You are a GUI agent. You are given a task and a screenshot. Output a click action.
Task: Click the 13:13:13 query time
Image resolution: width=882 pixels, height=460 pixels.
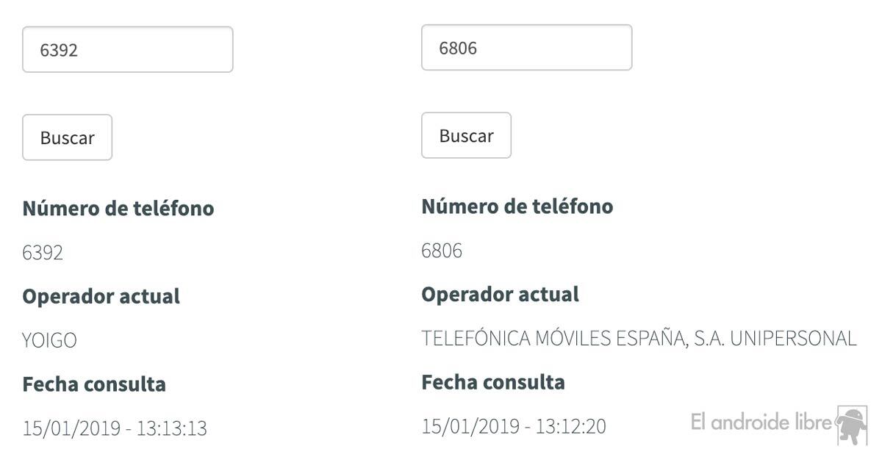point(171,428)
